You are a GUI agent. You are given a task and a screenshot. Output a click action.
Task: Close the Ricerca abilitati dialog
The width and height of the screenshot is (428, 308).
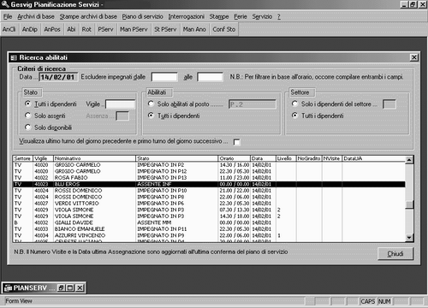(x=414, y=57)
